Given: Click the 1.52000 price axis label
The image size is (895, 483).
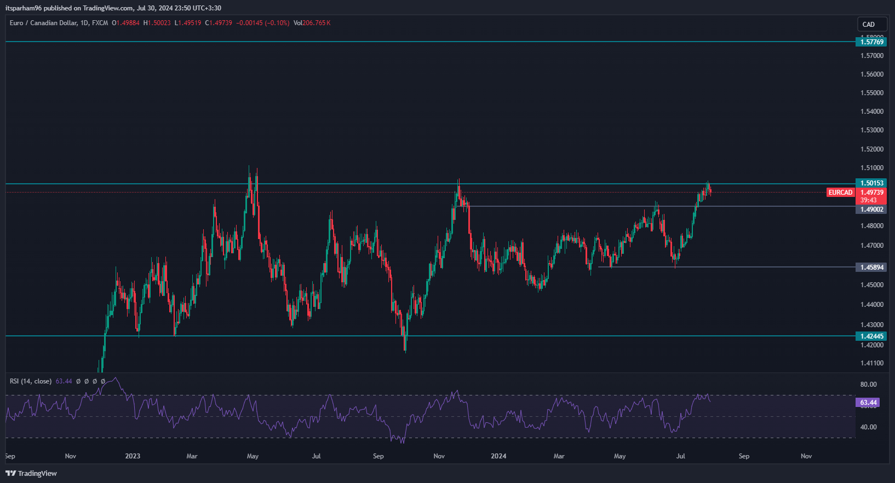Looking at the screenshot, I should [x=872, y=149].
